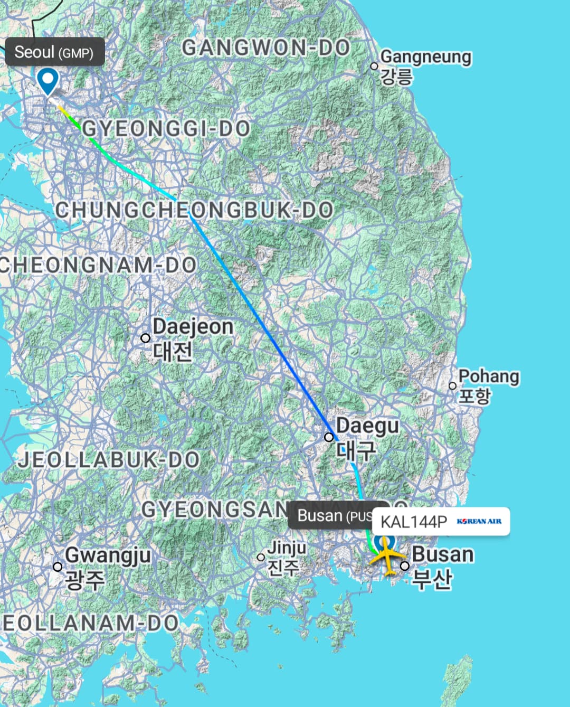Select the Busan city marker dot
The height and width of the screenshot is (707, 570).
404,565
